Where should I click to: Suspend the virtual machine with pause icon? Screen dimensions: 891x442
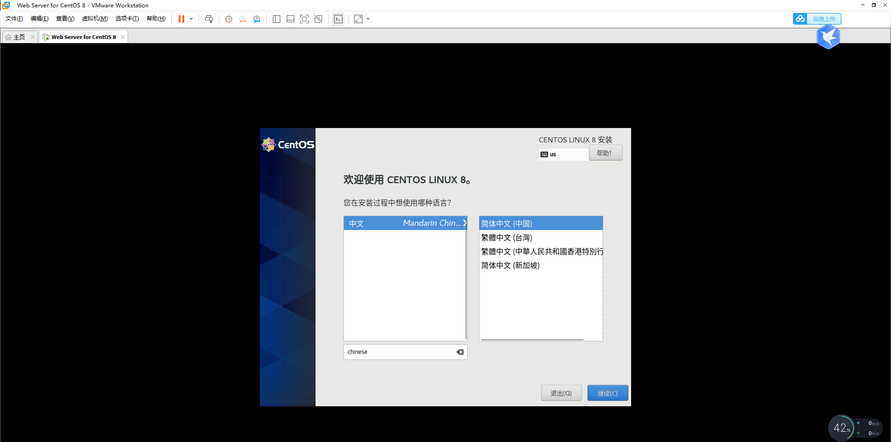coord(181,19)
